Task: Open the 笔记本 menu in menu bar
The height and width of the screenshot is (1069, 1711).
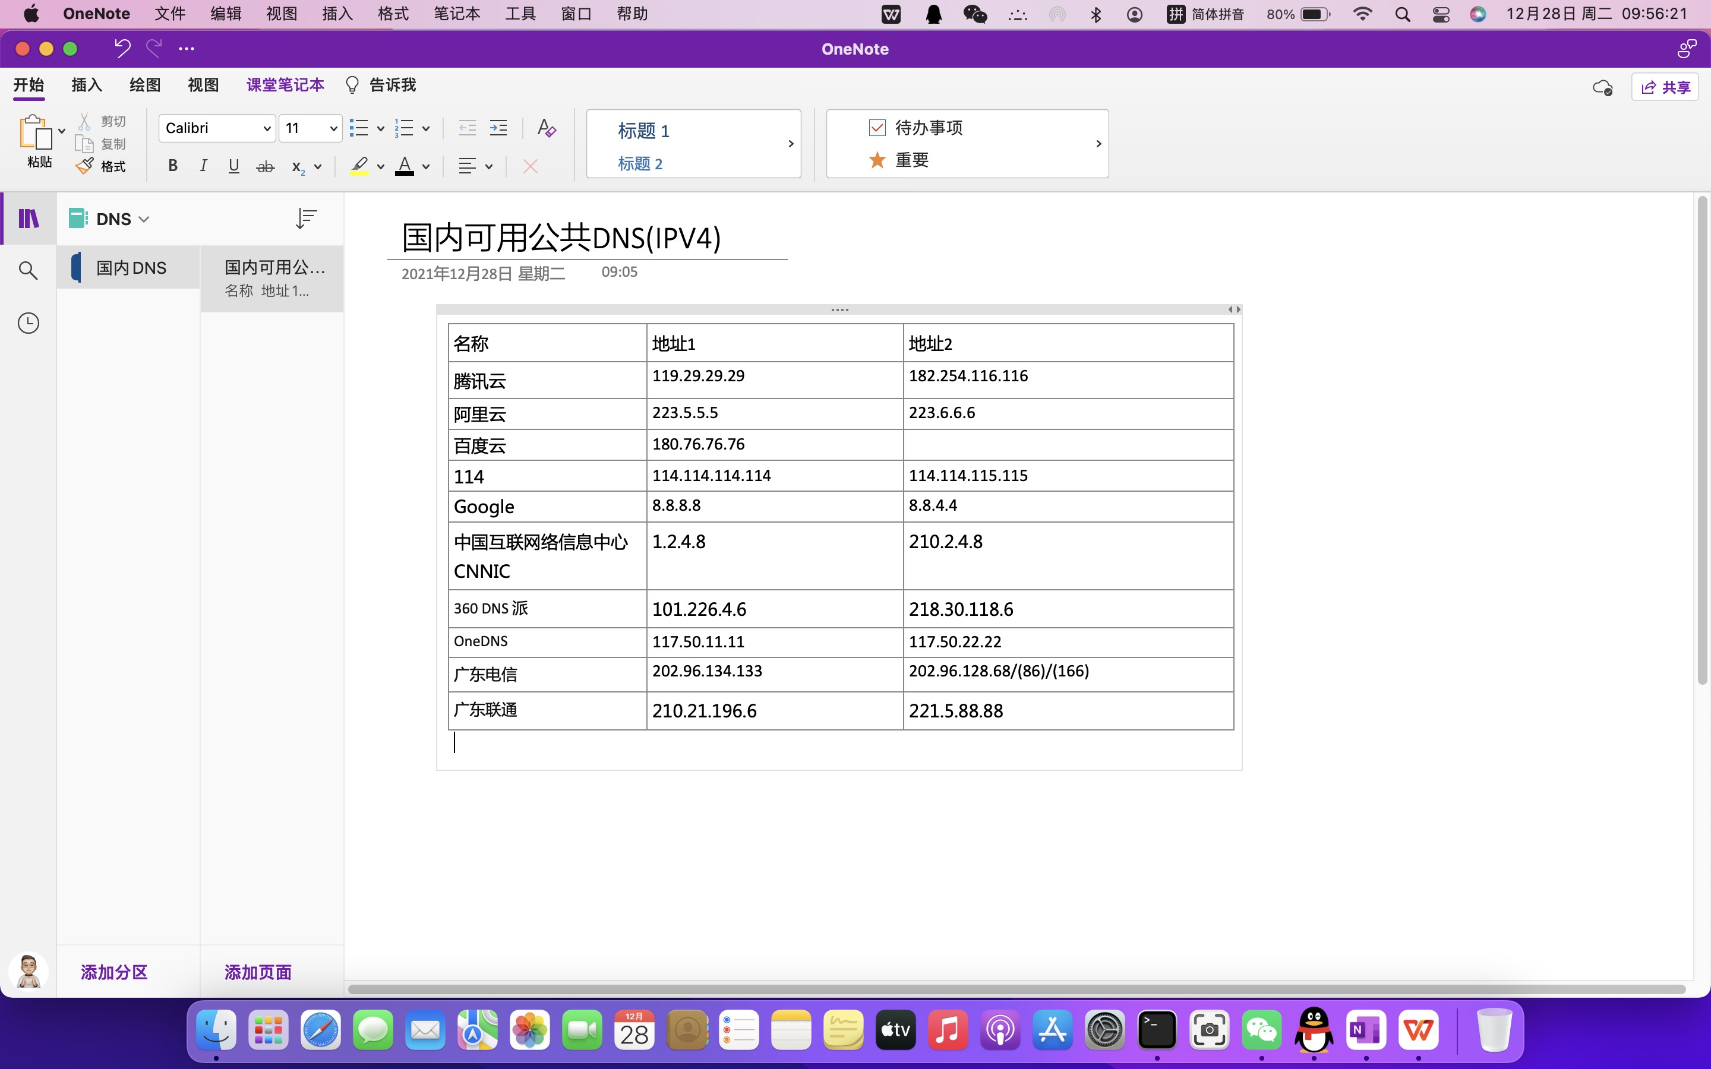Action: [x=457, y=14]
